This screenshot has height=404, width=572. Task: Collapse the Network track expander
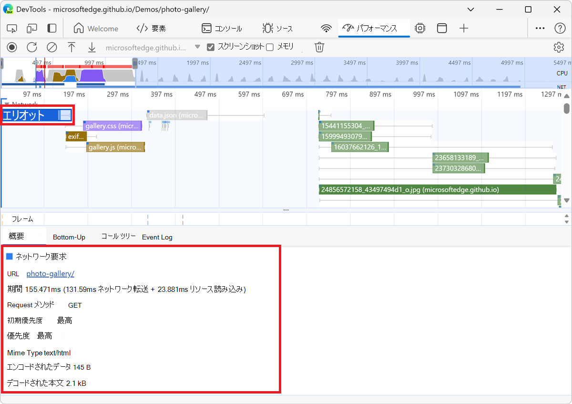[x=6, y=104]
